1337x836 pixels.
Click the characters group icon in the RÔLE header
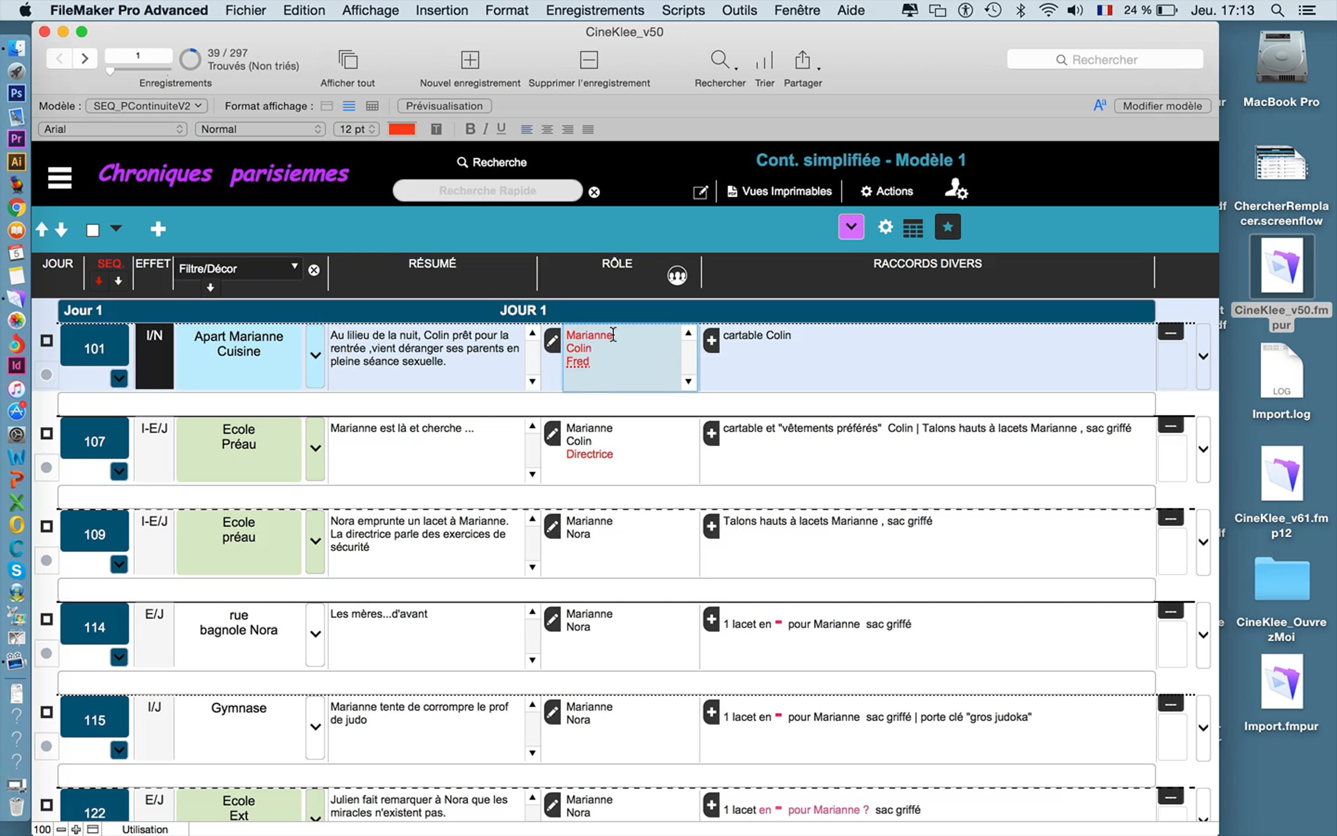click(x=677, y=275)
